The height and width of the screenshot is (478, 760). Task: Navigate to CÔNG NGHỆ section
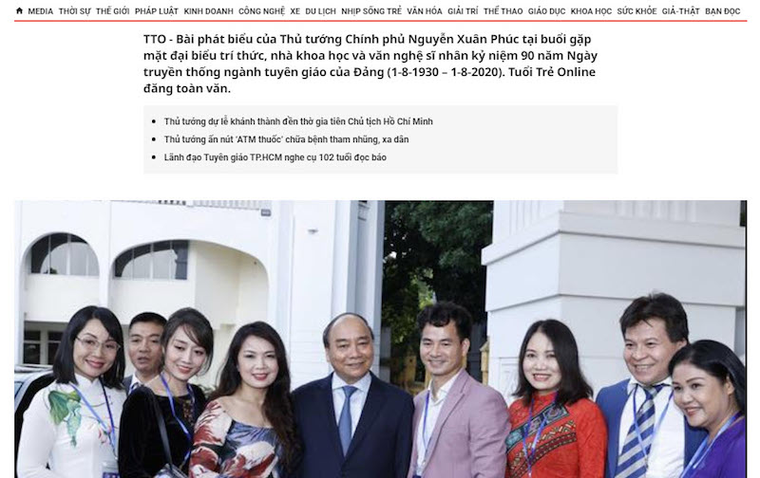[x=262, y=11]
